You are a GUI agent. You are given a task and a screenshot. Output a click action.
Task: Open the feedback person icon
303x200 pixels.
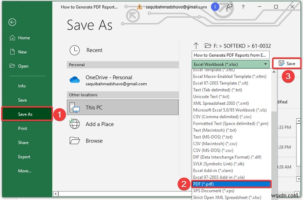tap(229, 7)
